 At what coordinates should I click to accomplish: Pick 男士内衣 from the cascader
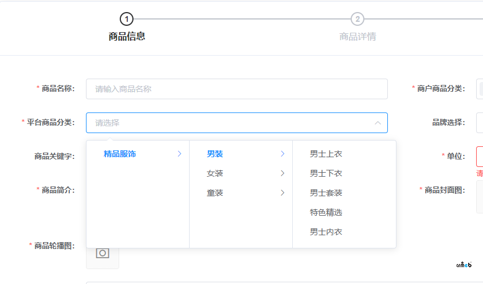click(x=326, y=232)
